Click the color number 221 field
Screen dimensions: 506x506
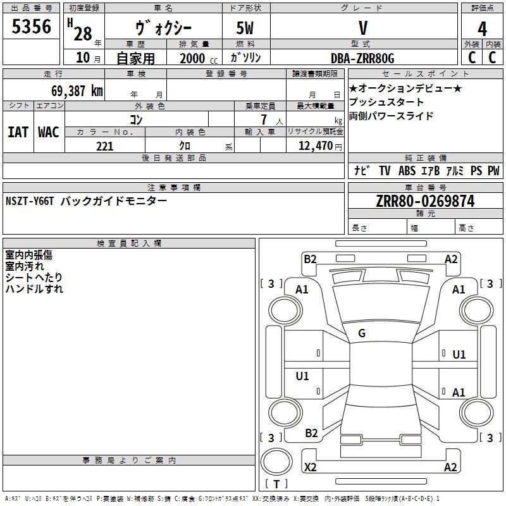(x=105, y=146)
